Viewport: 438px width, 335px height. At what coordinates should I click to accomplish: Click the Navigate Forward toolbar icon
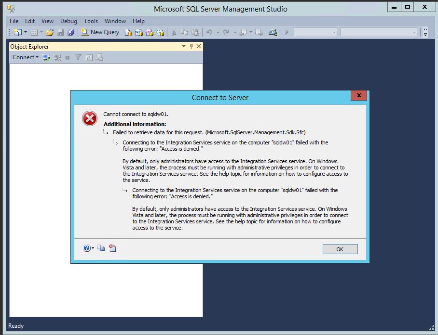pos(259,32)
